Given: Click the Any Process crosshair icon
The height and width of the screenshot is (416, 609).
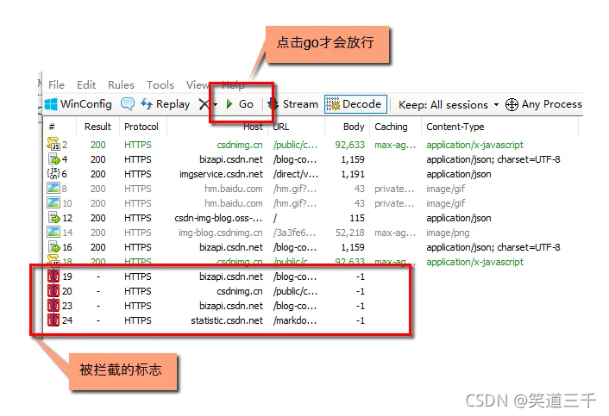Looking at the screenshot, I should 512,104.
